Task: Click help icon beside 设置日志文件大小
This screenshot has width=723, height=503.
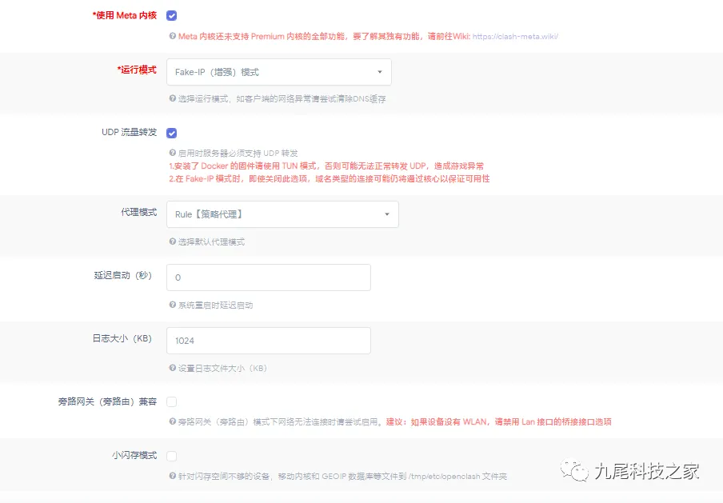Action: 172,368
